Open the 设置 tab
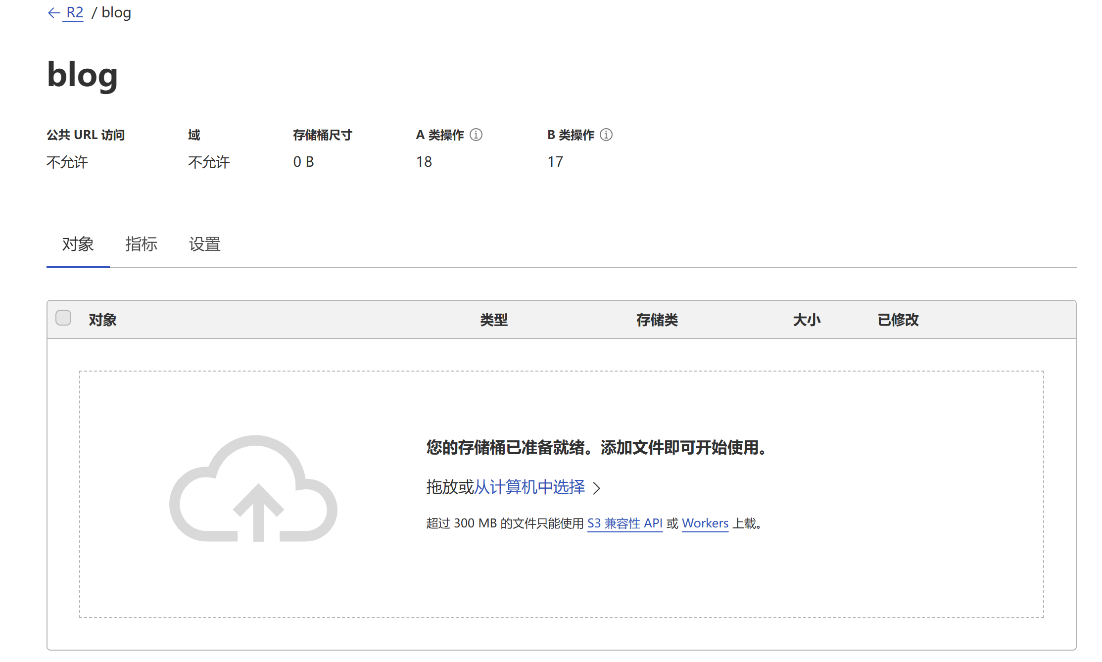Image resolution: width=1102 pixels, height=662 pixels. (204, 244)
